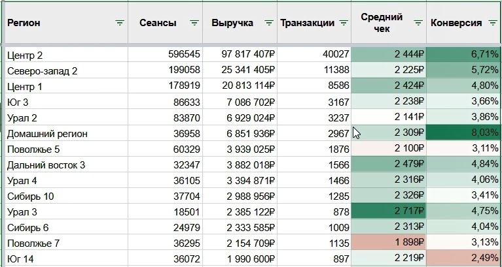Select the Средний чек header label
This screenshot has height=267, width=502.
click(382, 23)
